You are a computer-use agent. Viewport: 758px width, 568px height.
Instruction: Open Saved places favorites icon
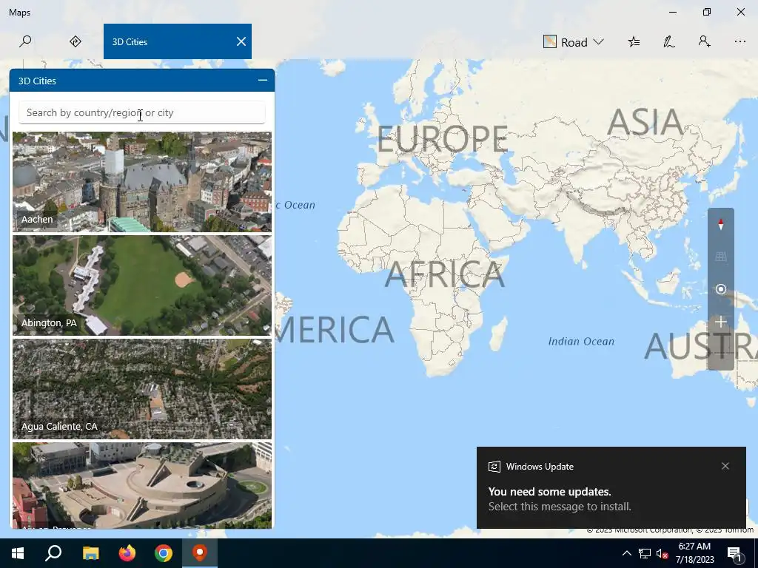[634, 42]
